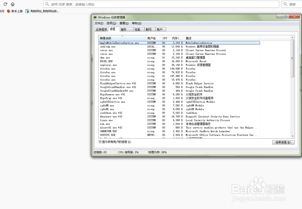Go to the browser home page
The height and width of the screenshot is (209, 302).
[13, 4]
